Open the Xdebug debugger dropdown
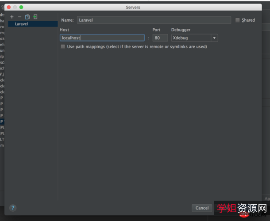The image size is (270, 221). pos(191,38)
